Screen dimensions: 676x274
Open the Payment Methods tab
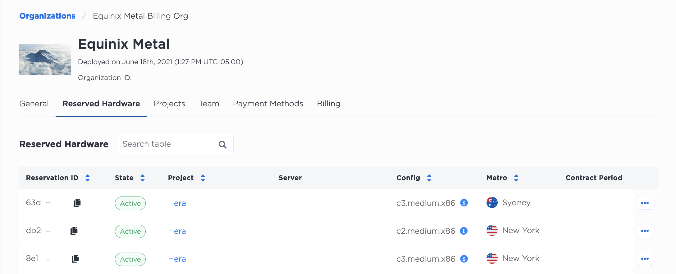click(268, 104)
